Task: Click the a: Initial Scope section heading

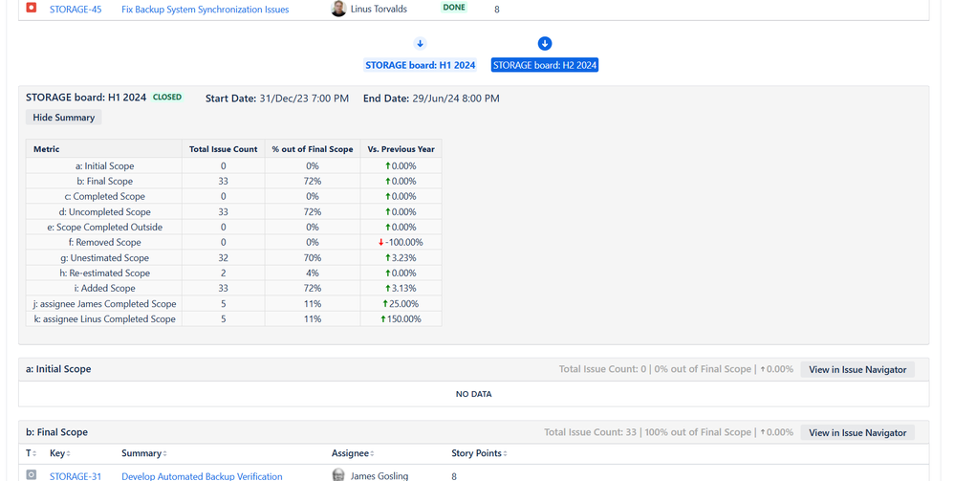Action: tap(58, 369)
